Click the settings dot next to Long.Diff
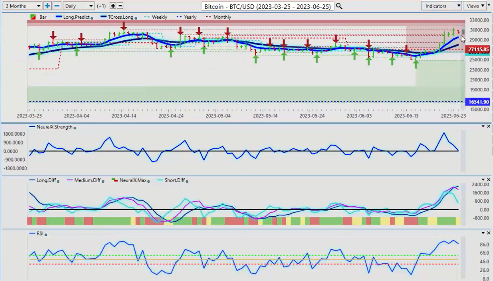 (58, 181)
